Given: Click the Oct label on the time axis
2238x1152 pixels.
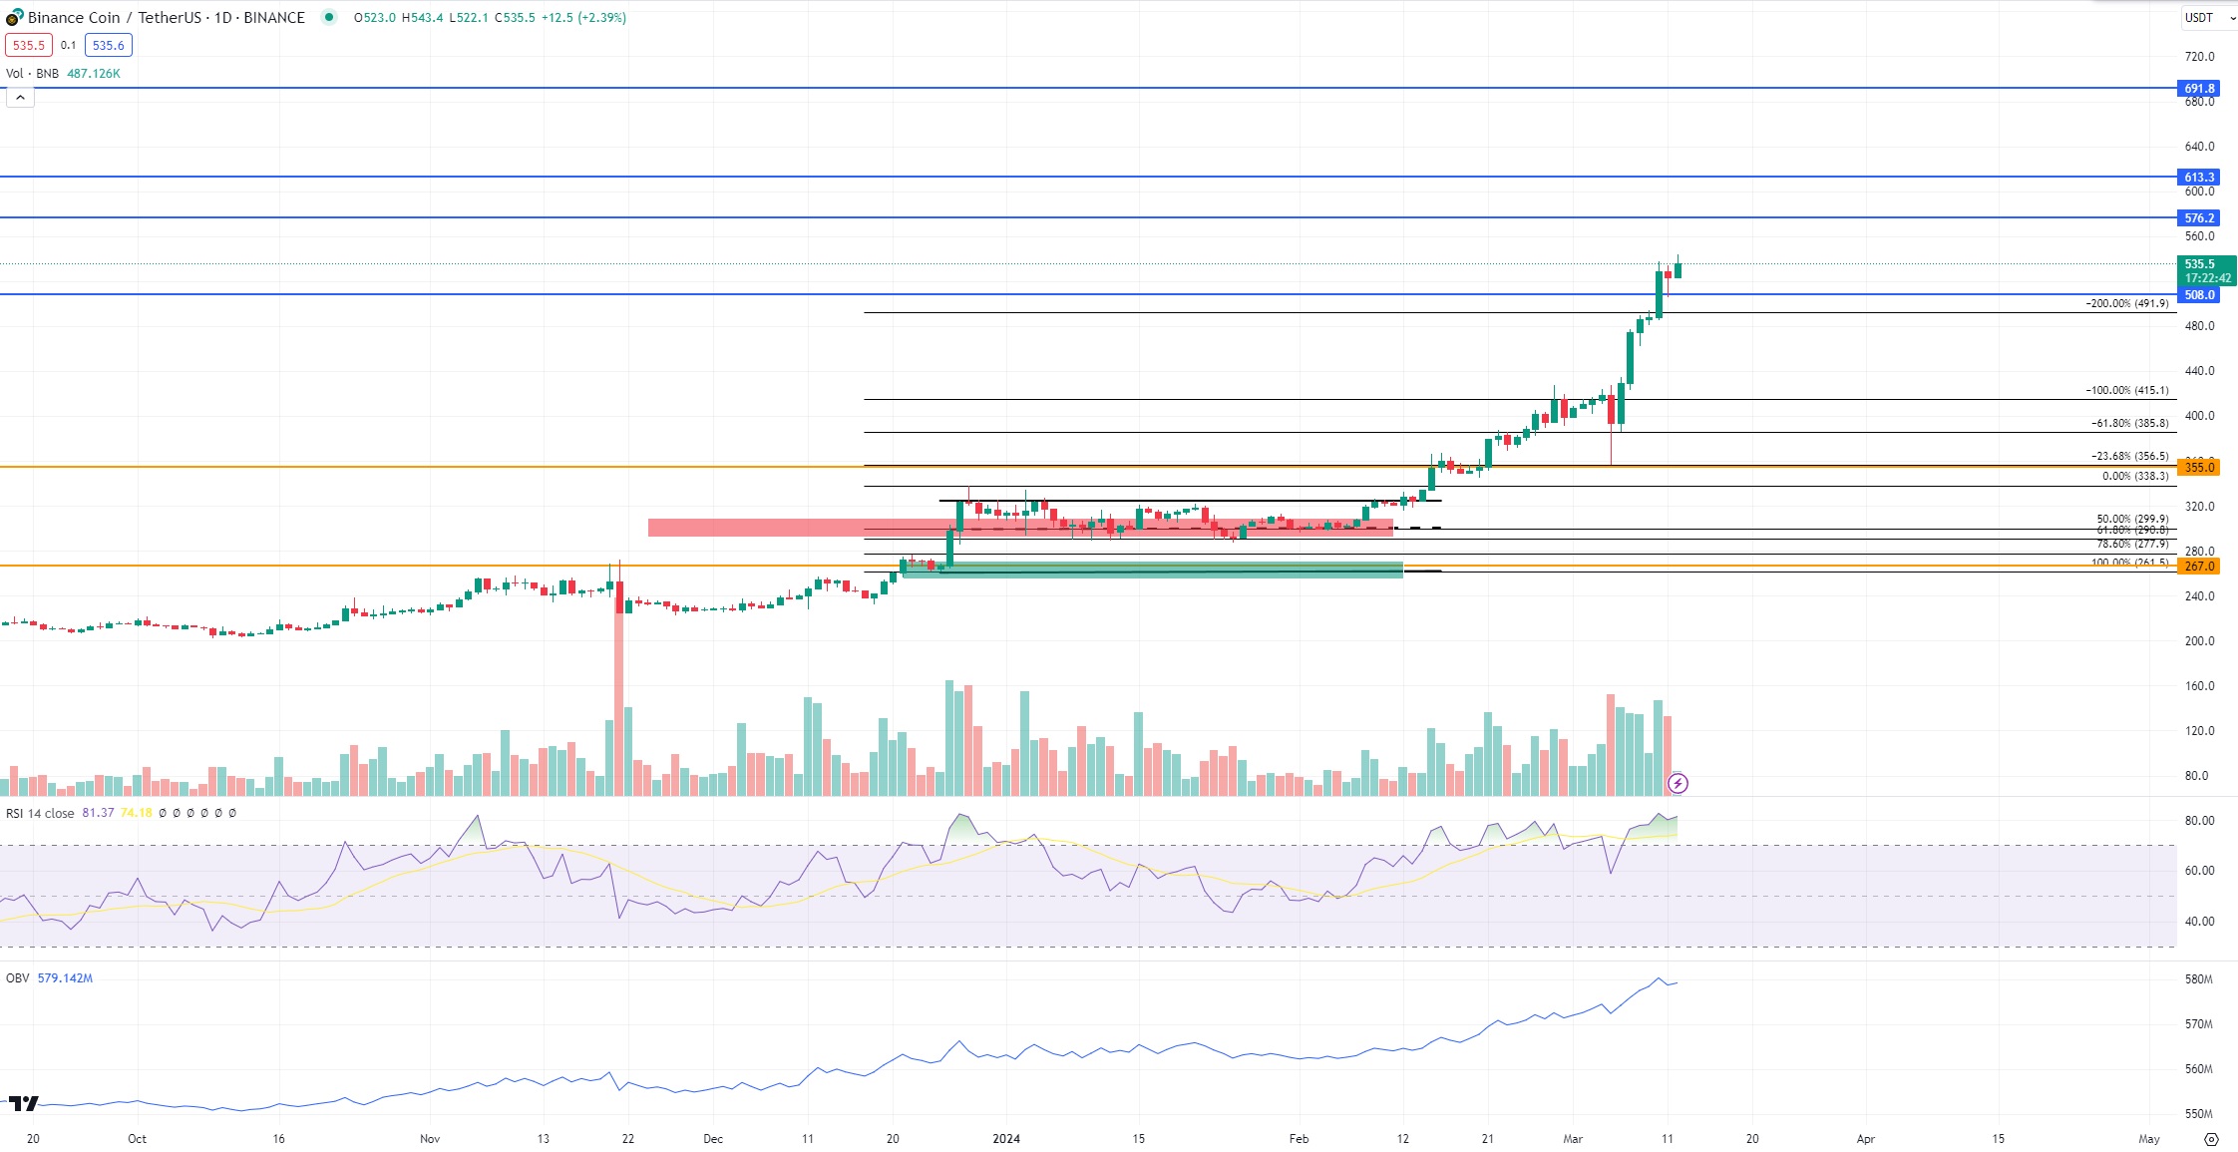Looking at the screenshot, I should 138,1138.
